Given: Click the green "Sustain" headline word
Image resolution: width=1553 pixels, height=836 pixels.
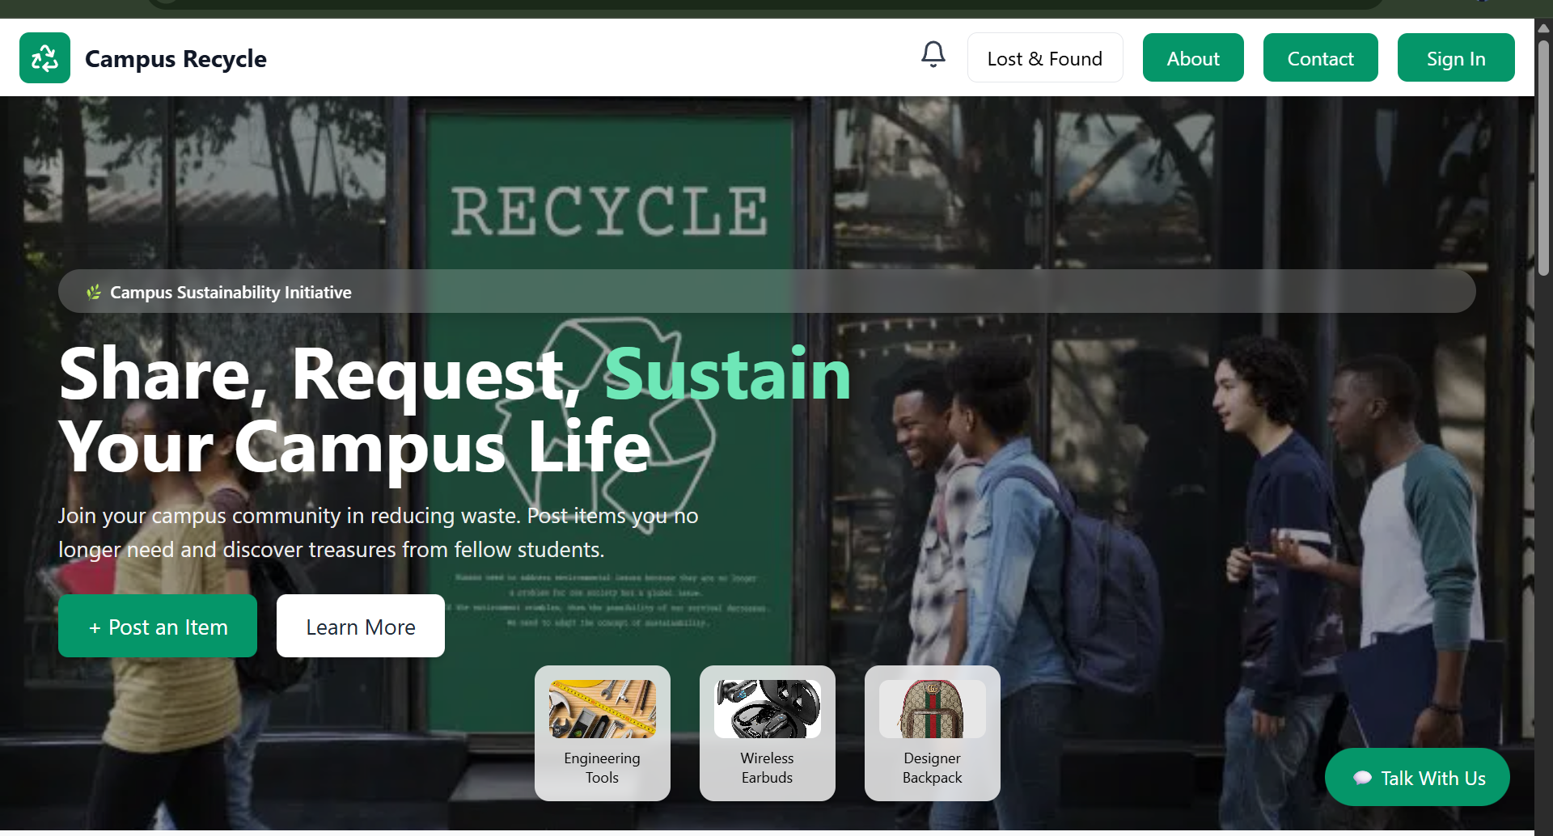Looking at the screenshot, I should [x=727, y=374].
